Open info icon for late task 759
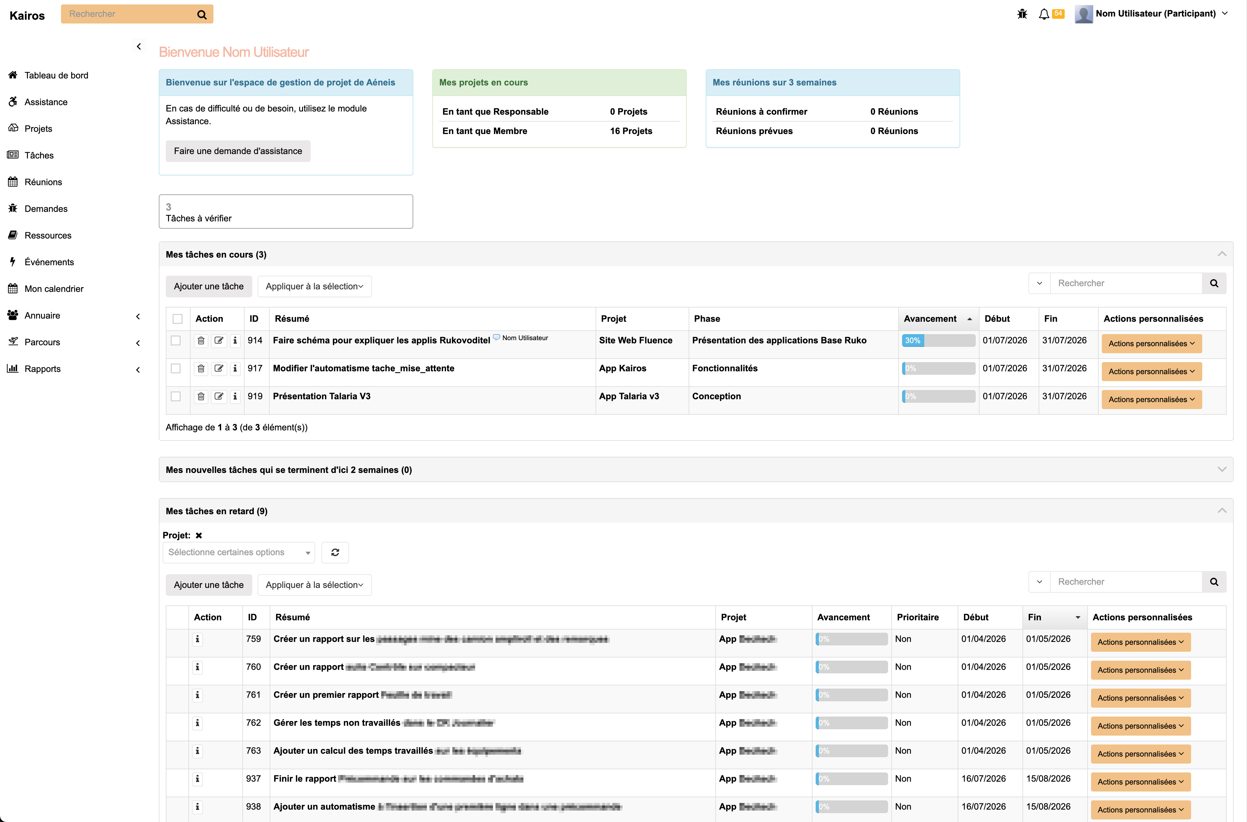 click(x=198, y=639)
